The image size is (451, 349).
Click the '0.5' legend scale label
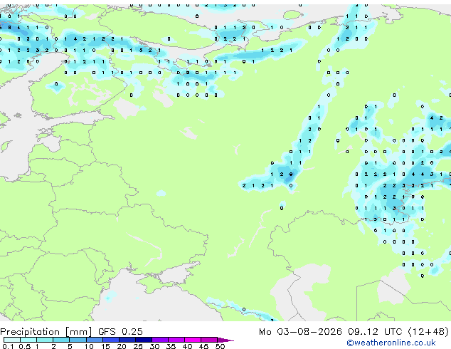click(25, 346)
